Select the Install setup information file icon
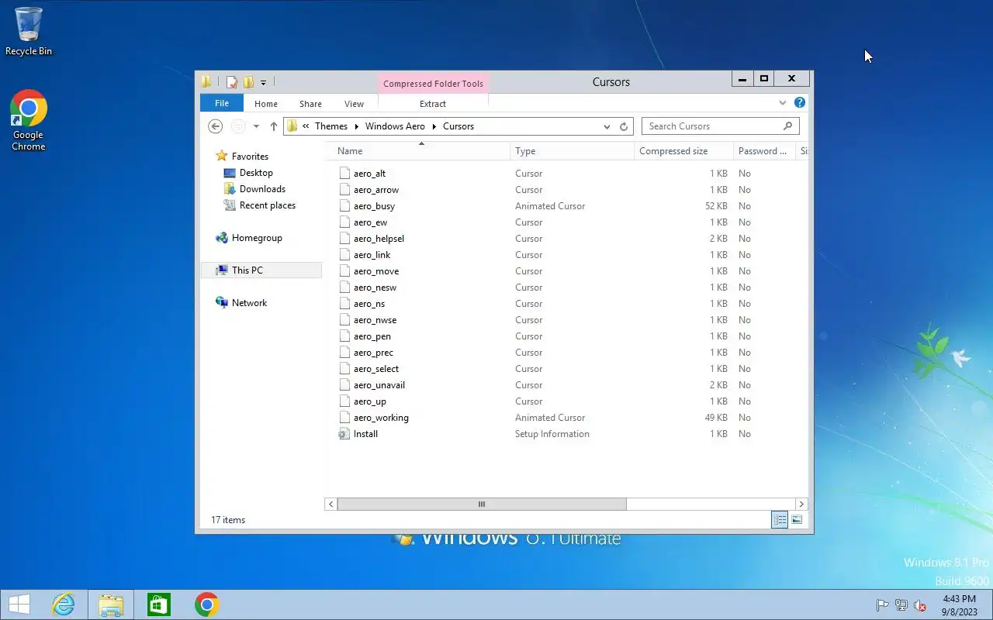Image resolution: width=993 pixels, height=620 pixels. click(x=344, y=434)
